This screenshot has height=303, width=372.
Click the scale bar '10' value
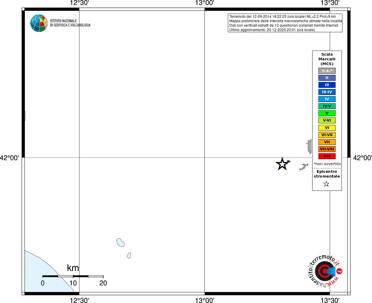point(73,283)
